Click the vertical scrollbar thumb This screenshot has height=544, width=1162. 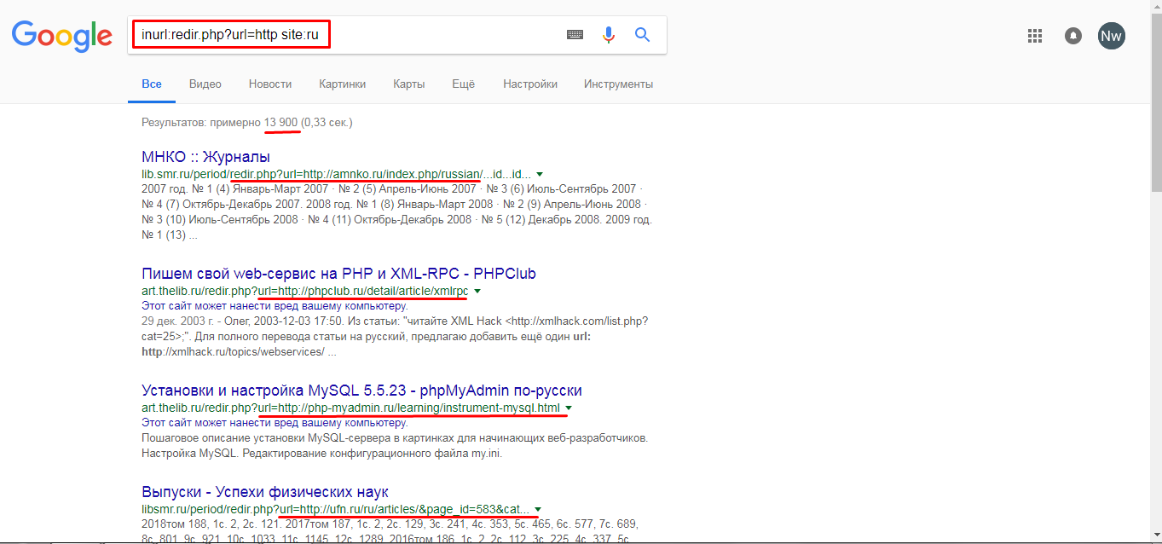(1155, 102)
